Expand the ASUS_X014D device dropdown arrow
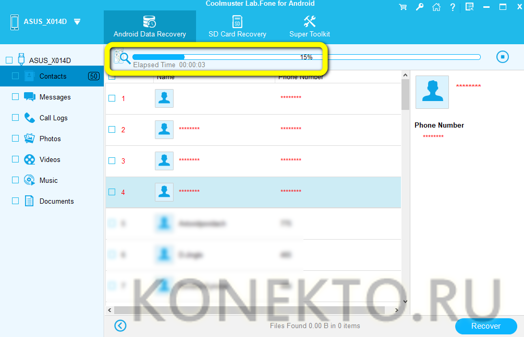 click(x=77, y=22)
